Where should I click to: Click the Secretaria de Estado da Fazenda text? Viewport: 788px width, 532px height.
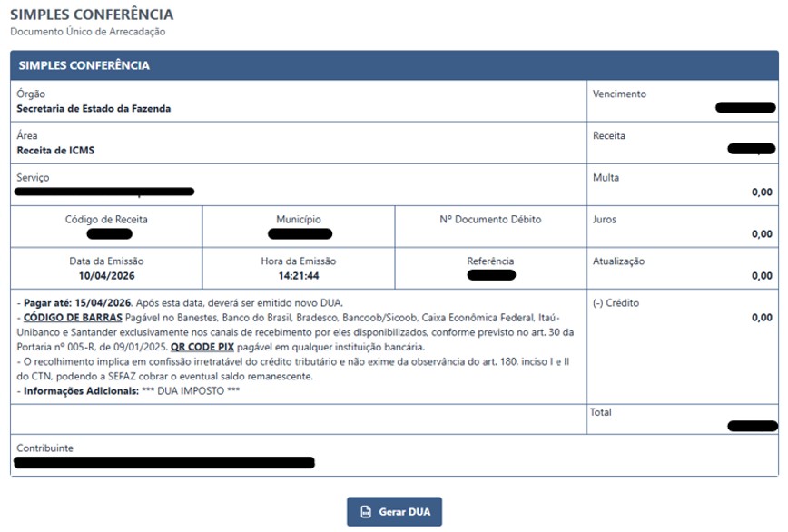[94, 108]
